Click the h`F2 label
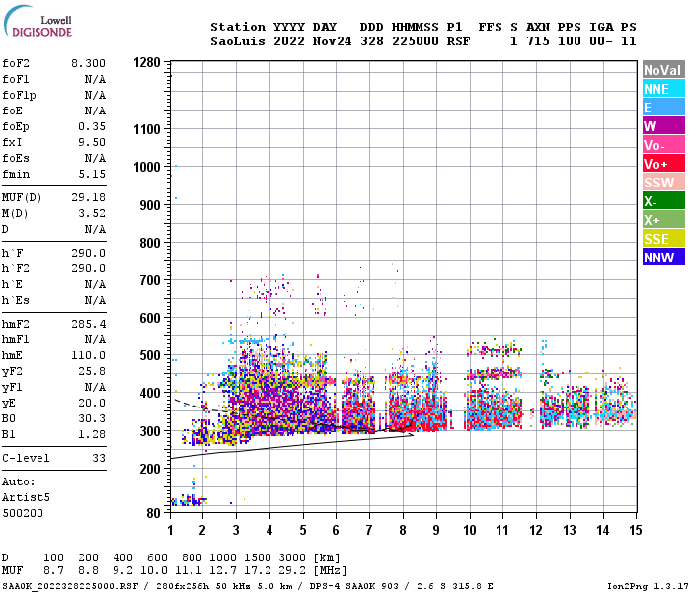 click(x=16, y=269)
